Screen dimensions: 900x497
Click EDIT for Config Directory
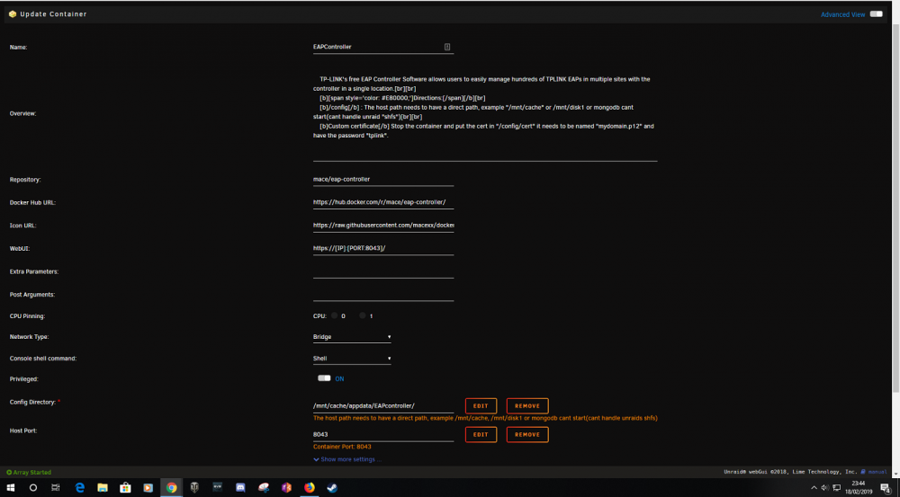pyautogui.click(x=481, y=406)
